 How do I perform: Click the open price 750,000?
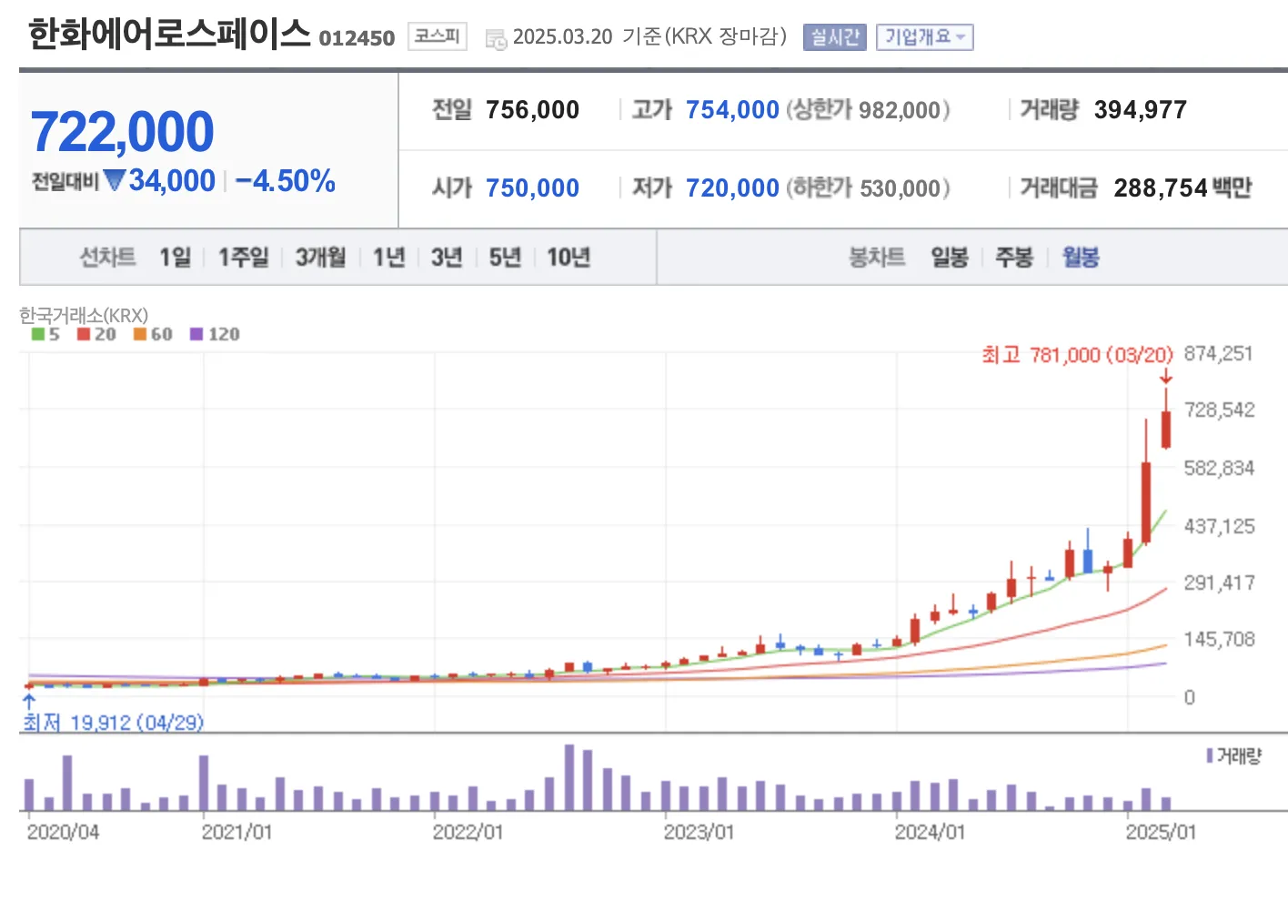tap(532, 188)
